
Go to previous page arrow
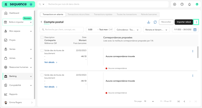pyautogui.click(x=184, y=102)
